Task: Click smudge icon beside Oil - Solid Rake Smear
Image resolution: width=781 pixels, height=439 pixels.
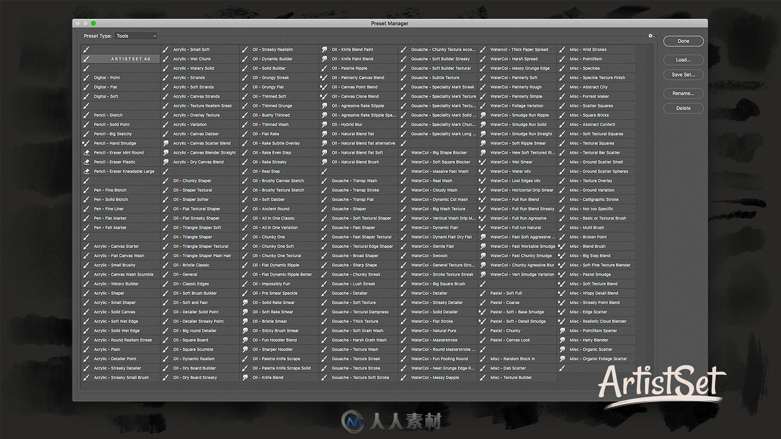Action: pyautogui.click(x=245, y=302)
